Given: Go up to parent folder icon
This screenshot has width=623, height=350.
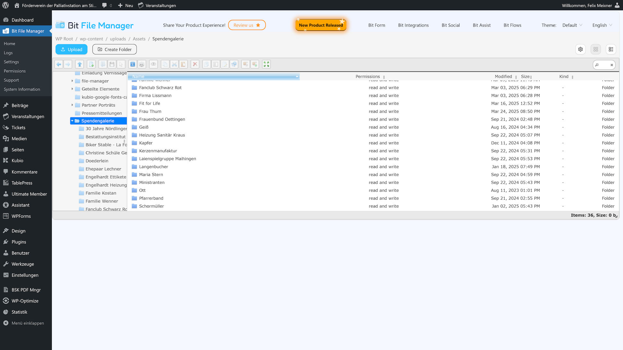Looking at the screenshot, I should [x=79, y=64].
